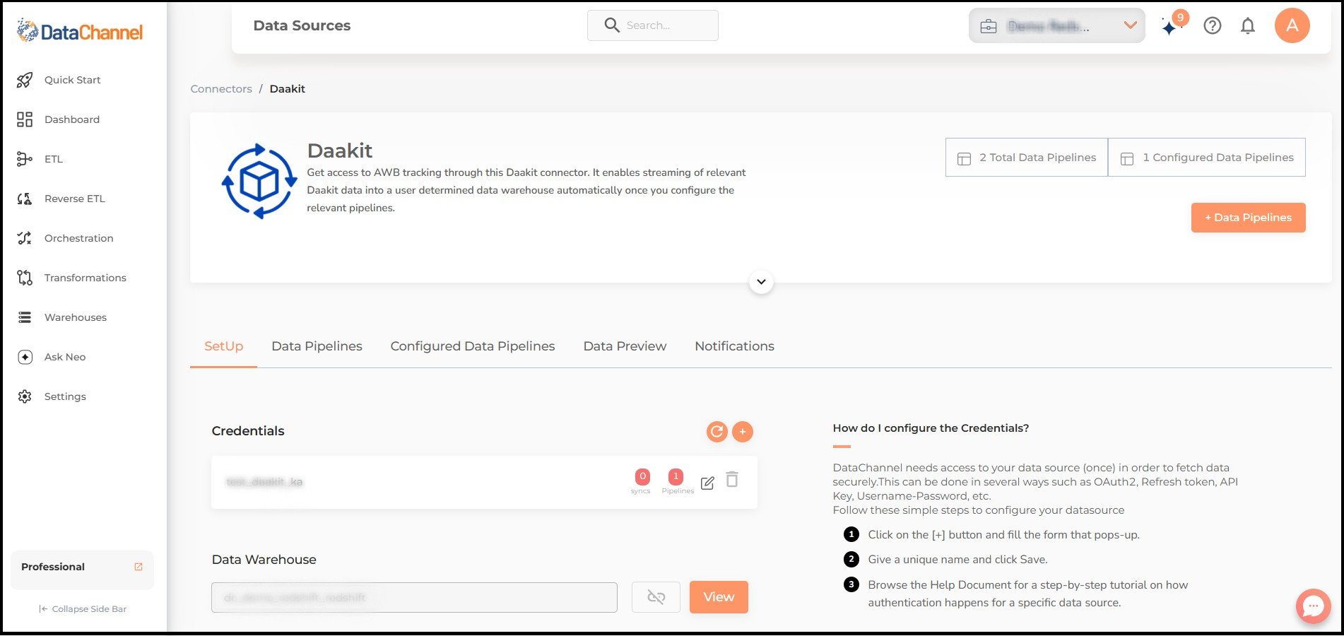
Task: Click 'Click on the [+] button' step text
Action: (x=1003, y=535)
